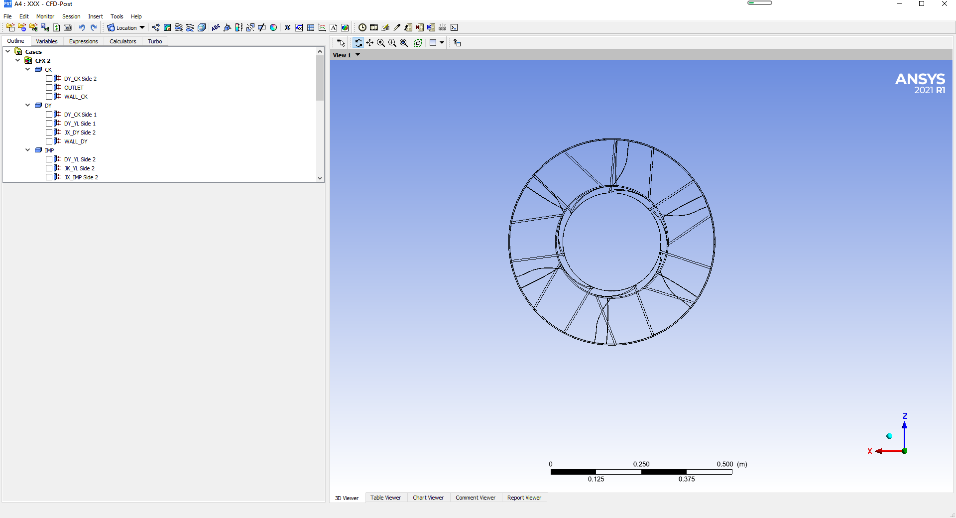Select the JX_DY Side 2 tree item
This screenshot has height=518, width=956.
click(80, 132)
